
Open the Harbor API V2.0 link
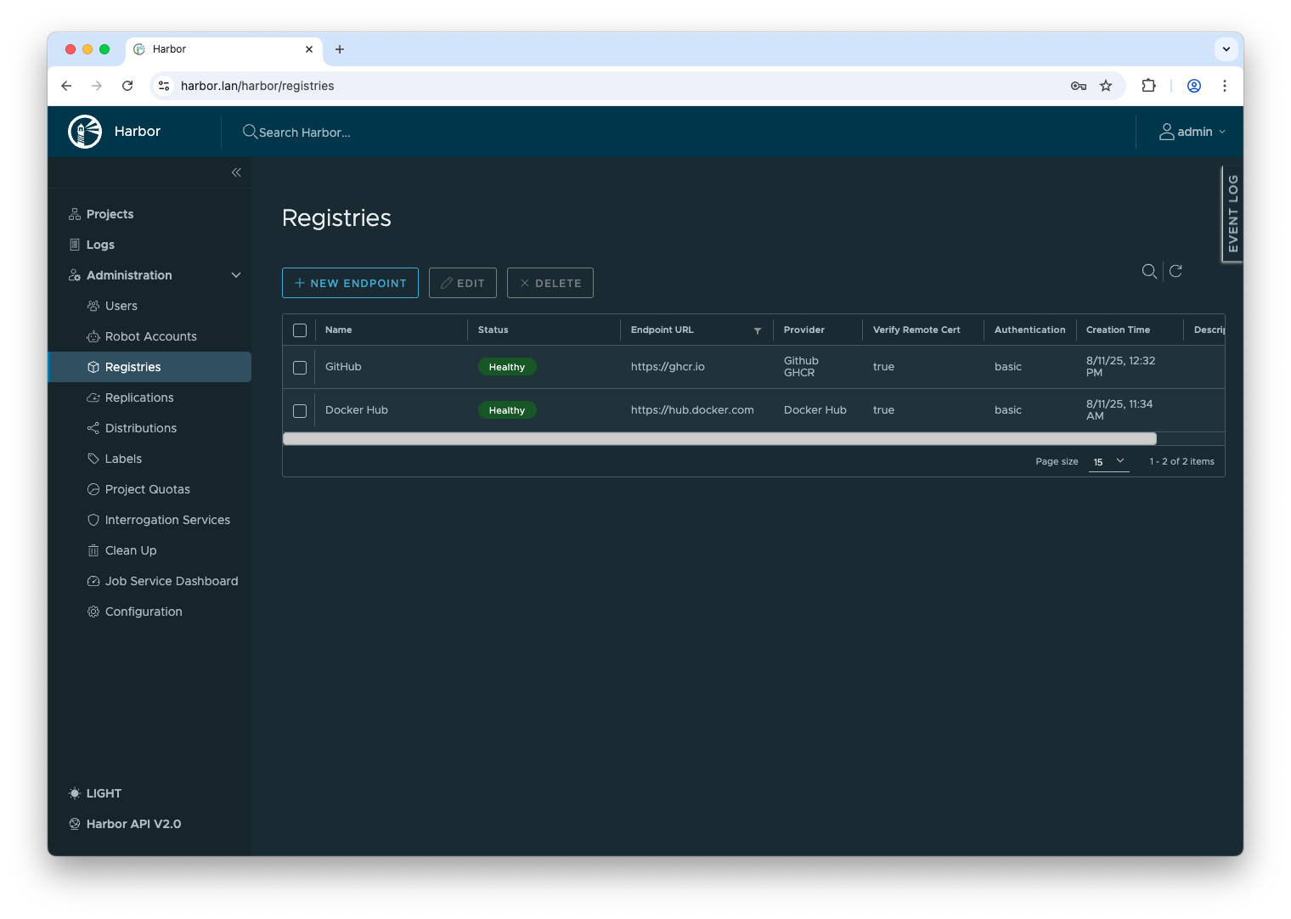point(133,824)
